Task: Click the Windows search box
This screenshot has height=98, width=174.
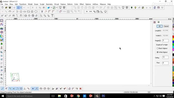Action: pyautogui.click(x=28, y=96)
